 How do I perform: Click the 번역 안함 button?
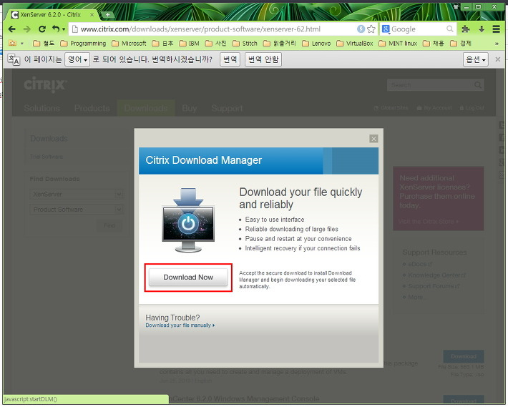tap(263, 59)
